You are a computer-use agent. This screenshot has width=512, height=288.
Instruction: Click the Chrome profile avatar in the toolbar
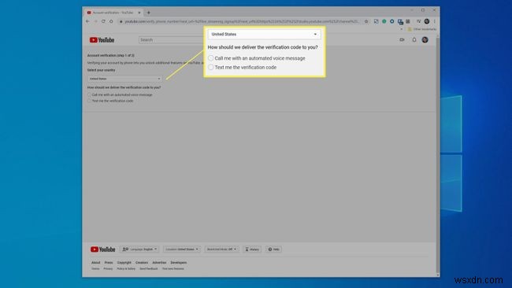point(427,21)
